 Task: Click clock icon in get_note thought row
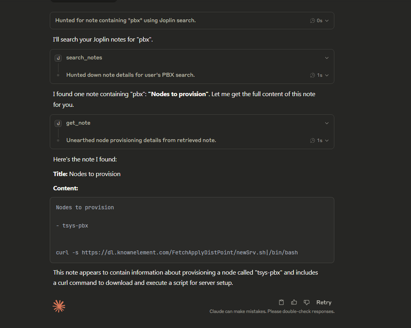click(313, 140)
